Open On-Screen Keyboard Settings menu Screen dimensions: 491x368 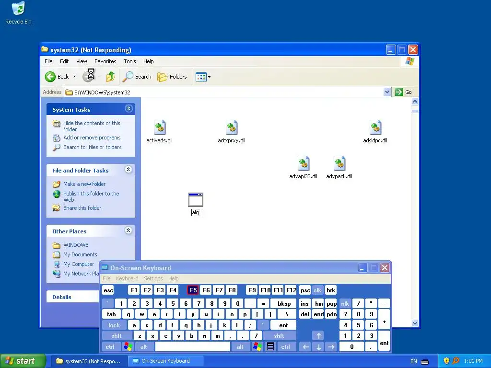153,278
